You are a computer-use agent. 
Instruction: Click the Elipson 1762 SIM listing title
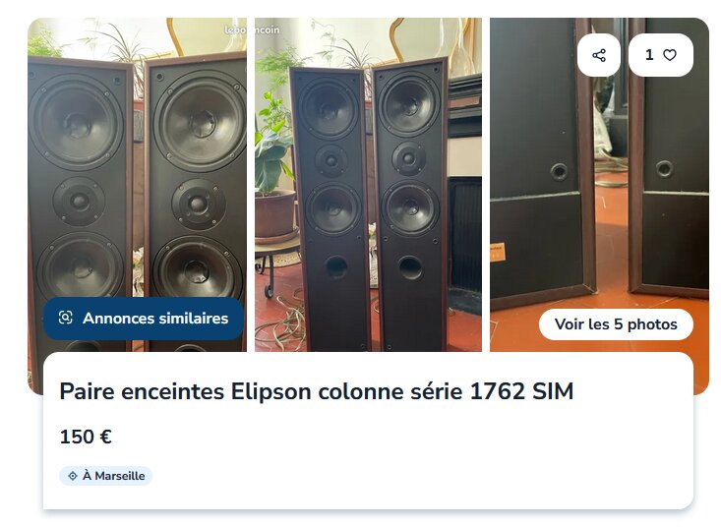tap(317, 392)
